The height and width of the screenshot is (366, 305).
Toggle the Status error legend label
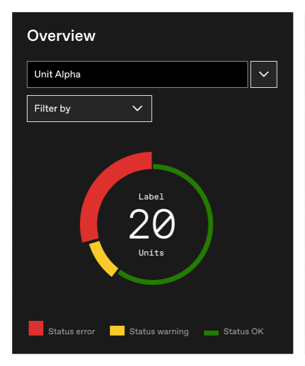[x=71, y=331]
